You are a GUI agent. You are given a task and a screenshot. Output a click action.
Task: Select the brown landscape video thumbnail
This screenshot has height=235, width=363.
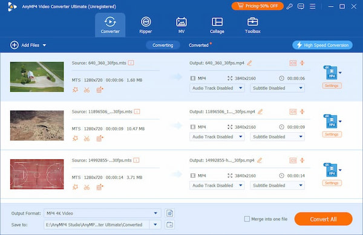point(37,126)
